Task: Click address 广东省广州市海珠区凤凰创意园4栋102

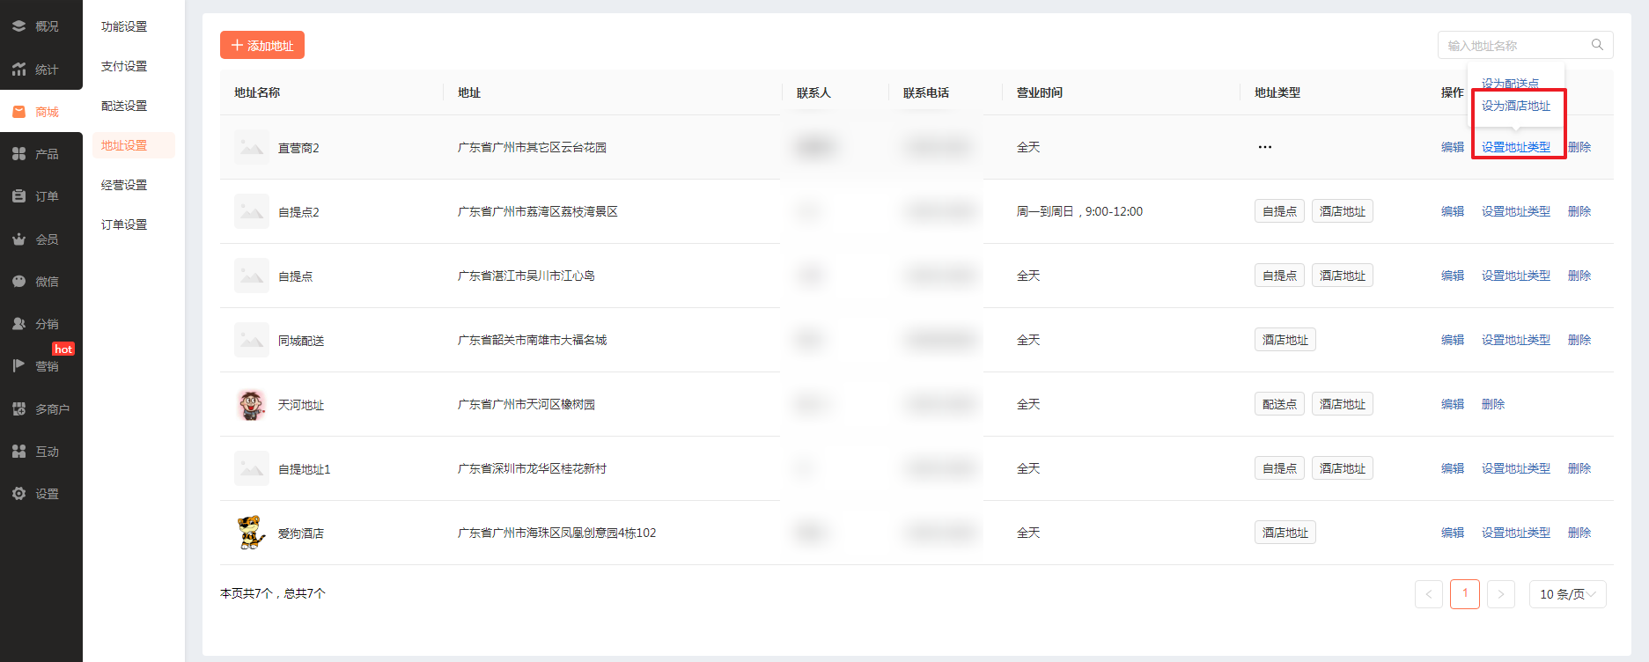Action: [x=557, y=533]
